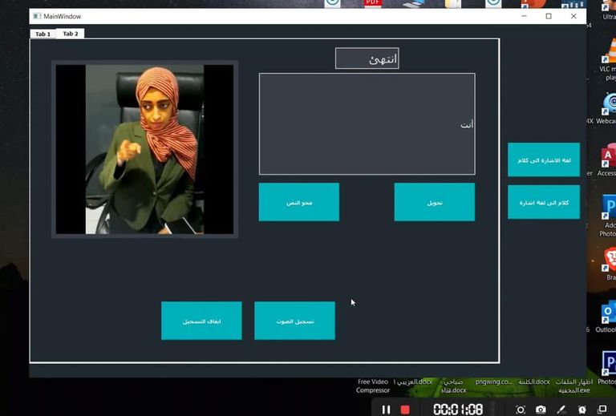This screenshot has height=416, width=616.
Task: Click the محو النص clear text button
Action: pos(298,202)
